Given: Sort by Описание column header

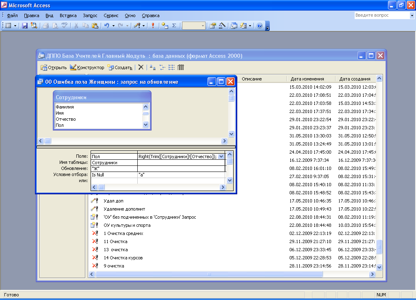Looking at the screenshot, I should click(x=263, y=79).
